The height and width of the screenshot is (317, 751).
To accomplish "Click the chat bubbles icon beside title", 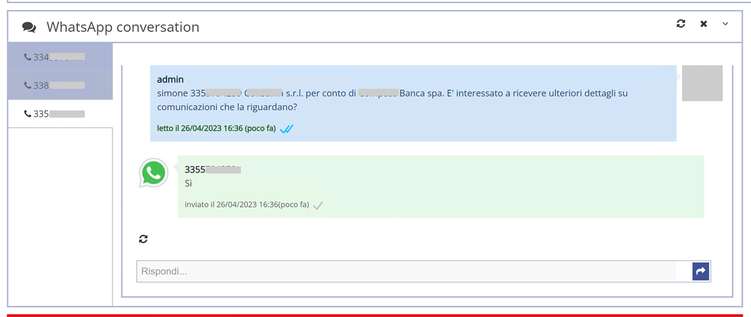I will click(x=29, y=27).
